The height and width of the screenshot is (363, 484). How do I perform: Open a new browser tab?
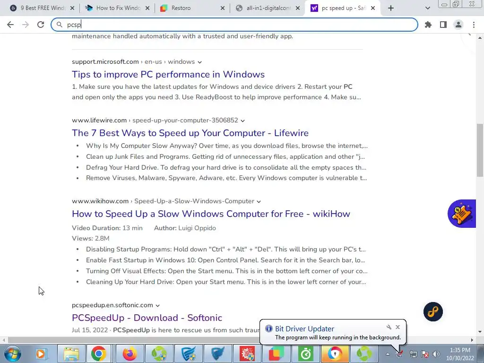391,8
